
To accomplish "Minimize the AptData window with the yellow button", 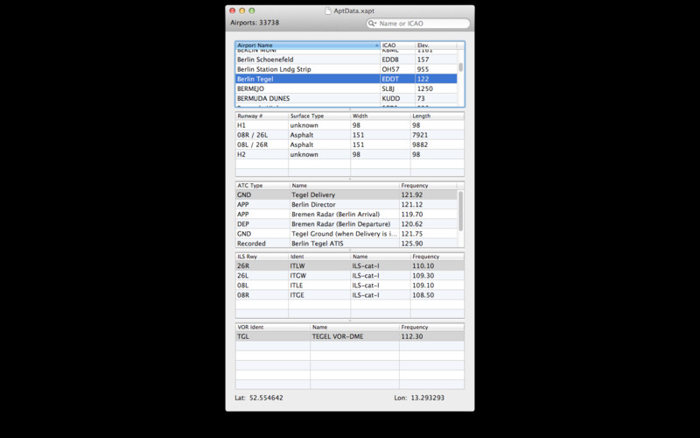I will click(x=242, y=11).
